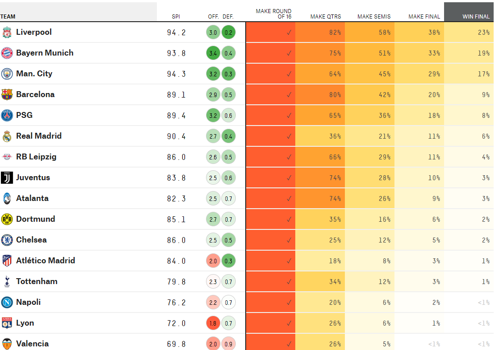Sort by Make Final column header
The height and width of the screenshot is (350, 495).
click(x=424, y=17)
